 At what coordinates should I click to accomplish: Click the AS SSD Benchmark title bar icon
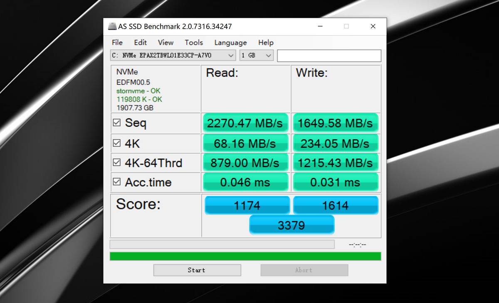[x=112, y=27]
